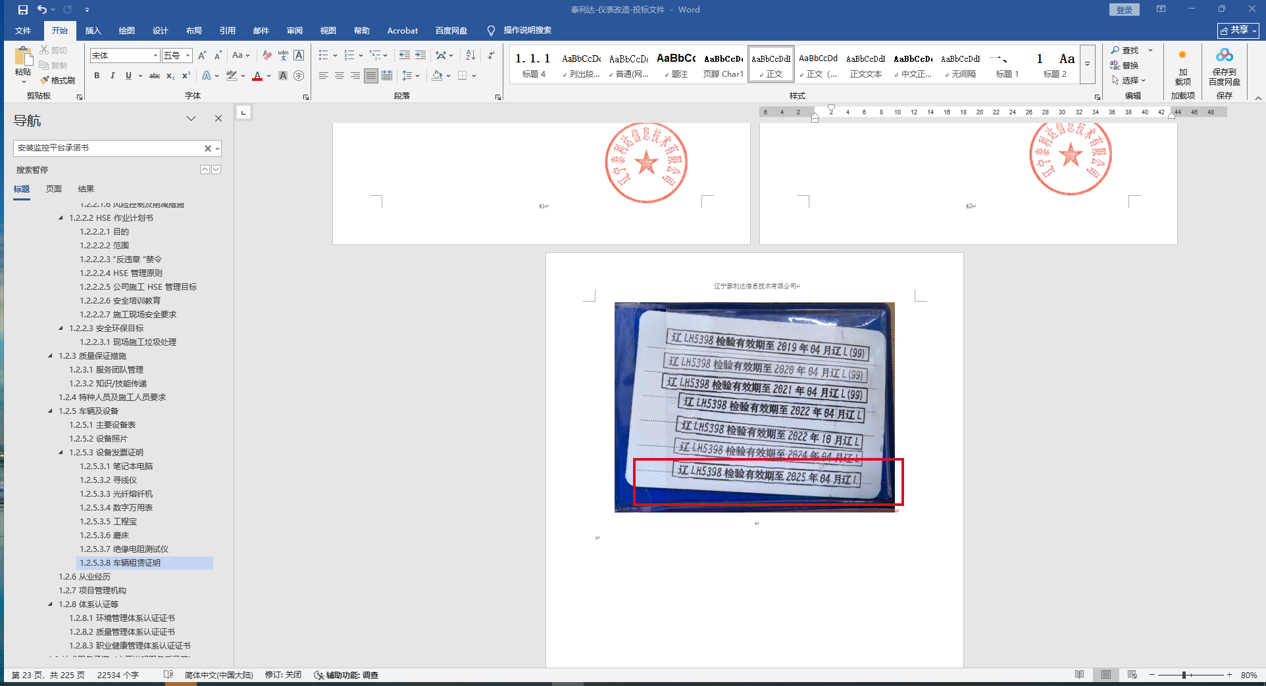Apply red font color

point(257,76)
